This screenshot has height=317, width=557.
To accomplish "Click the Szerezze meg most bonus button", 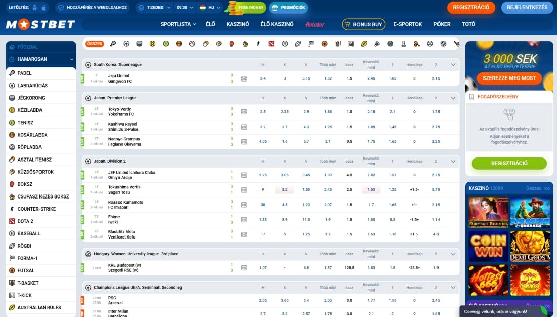I will [x=509, y=78].
